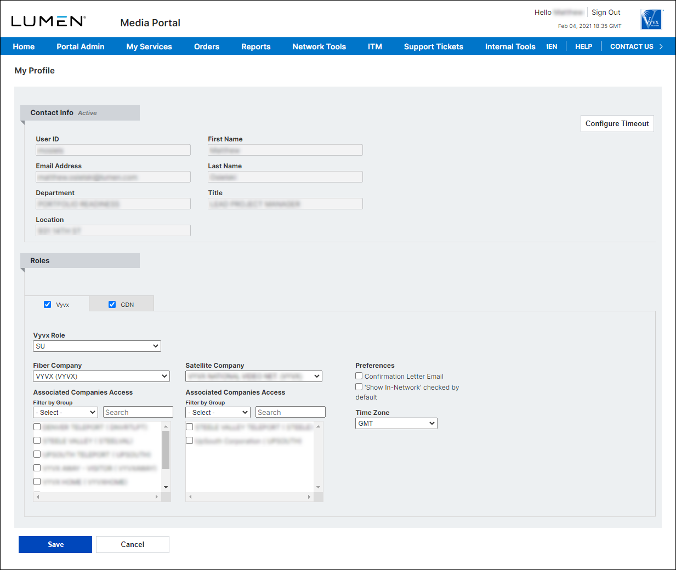This screenshot has width=676, height=570.
Task: Click the Contact Info section header
Action: (80, 113)
